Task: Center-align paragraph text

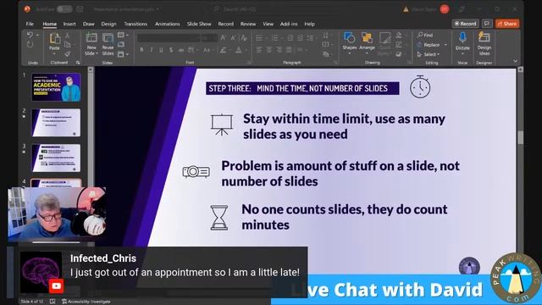Action: [269, 50]
